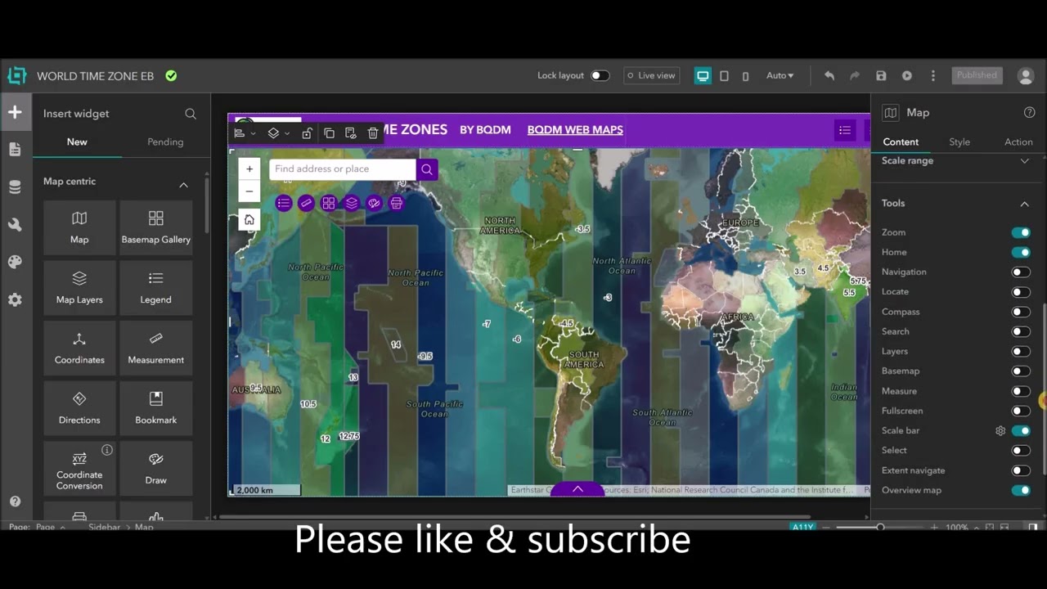Screen dimensions: 1047x589
Task: Open the purple print widget on the map
Action: pos(397,203)
